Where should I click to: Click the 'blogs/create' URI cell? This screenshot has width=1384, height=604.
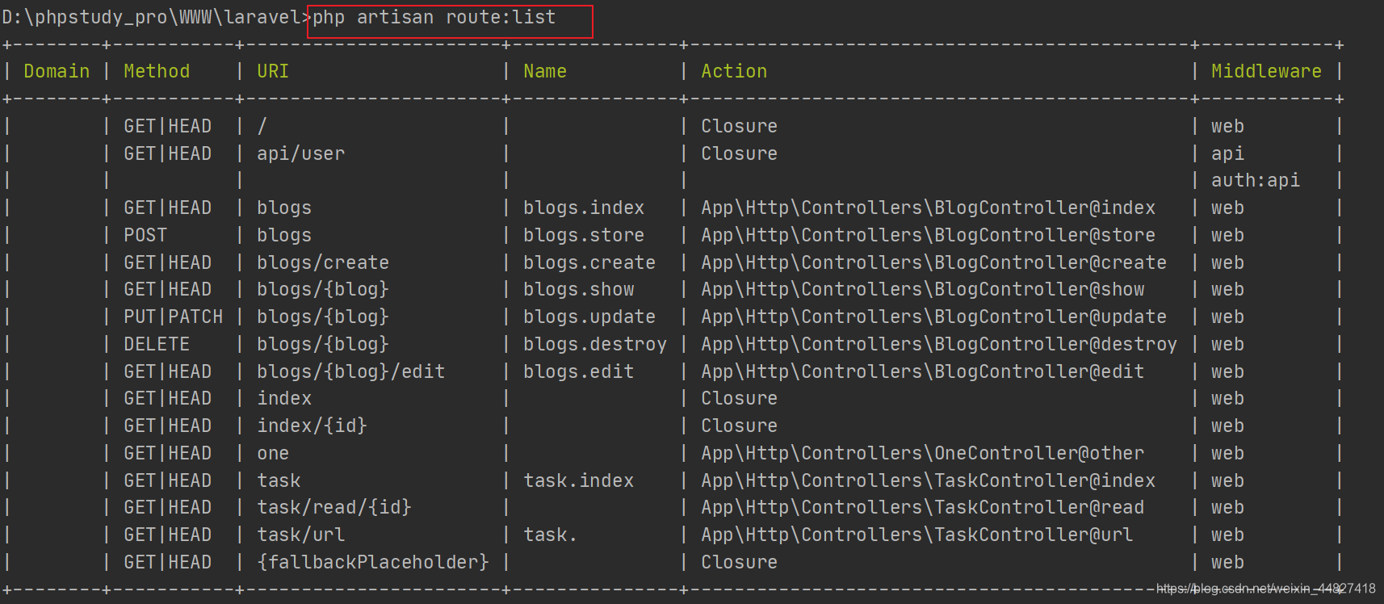[x=323, y=262]
